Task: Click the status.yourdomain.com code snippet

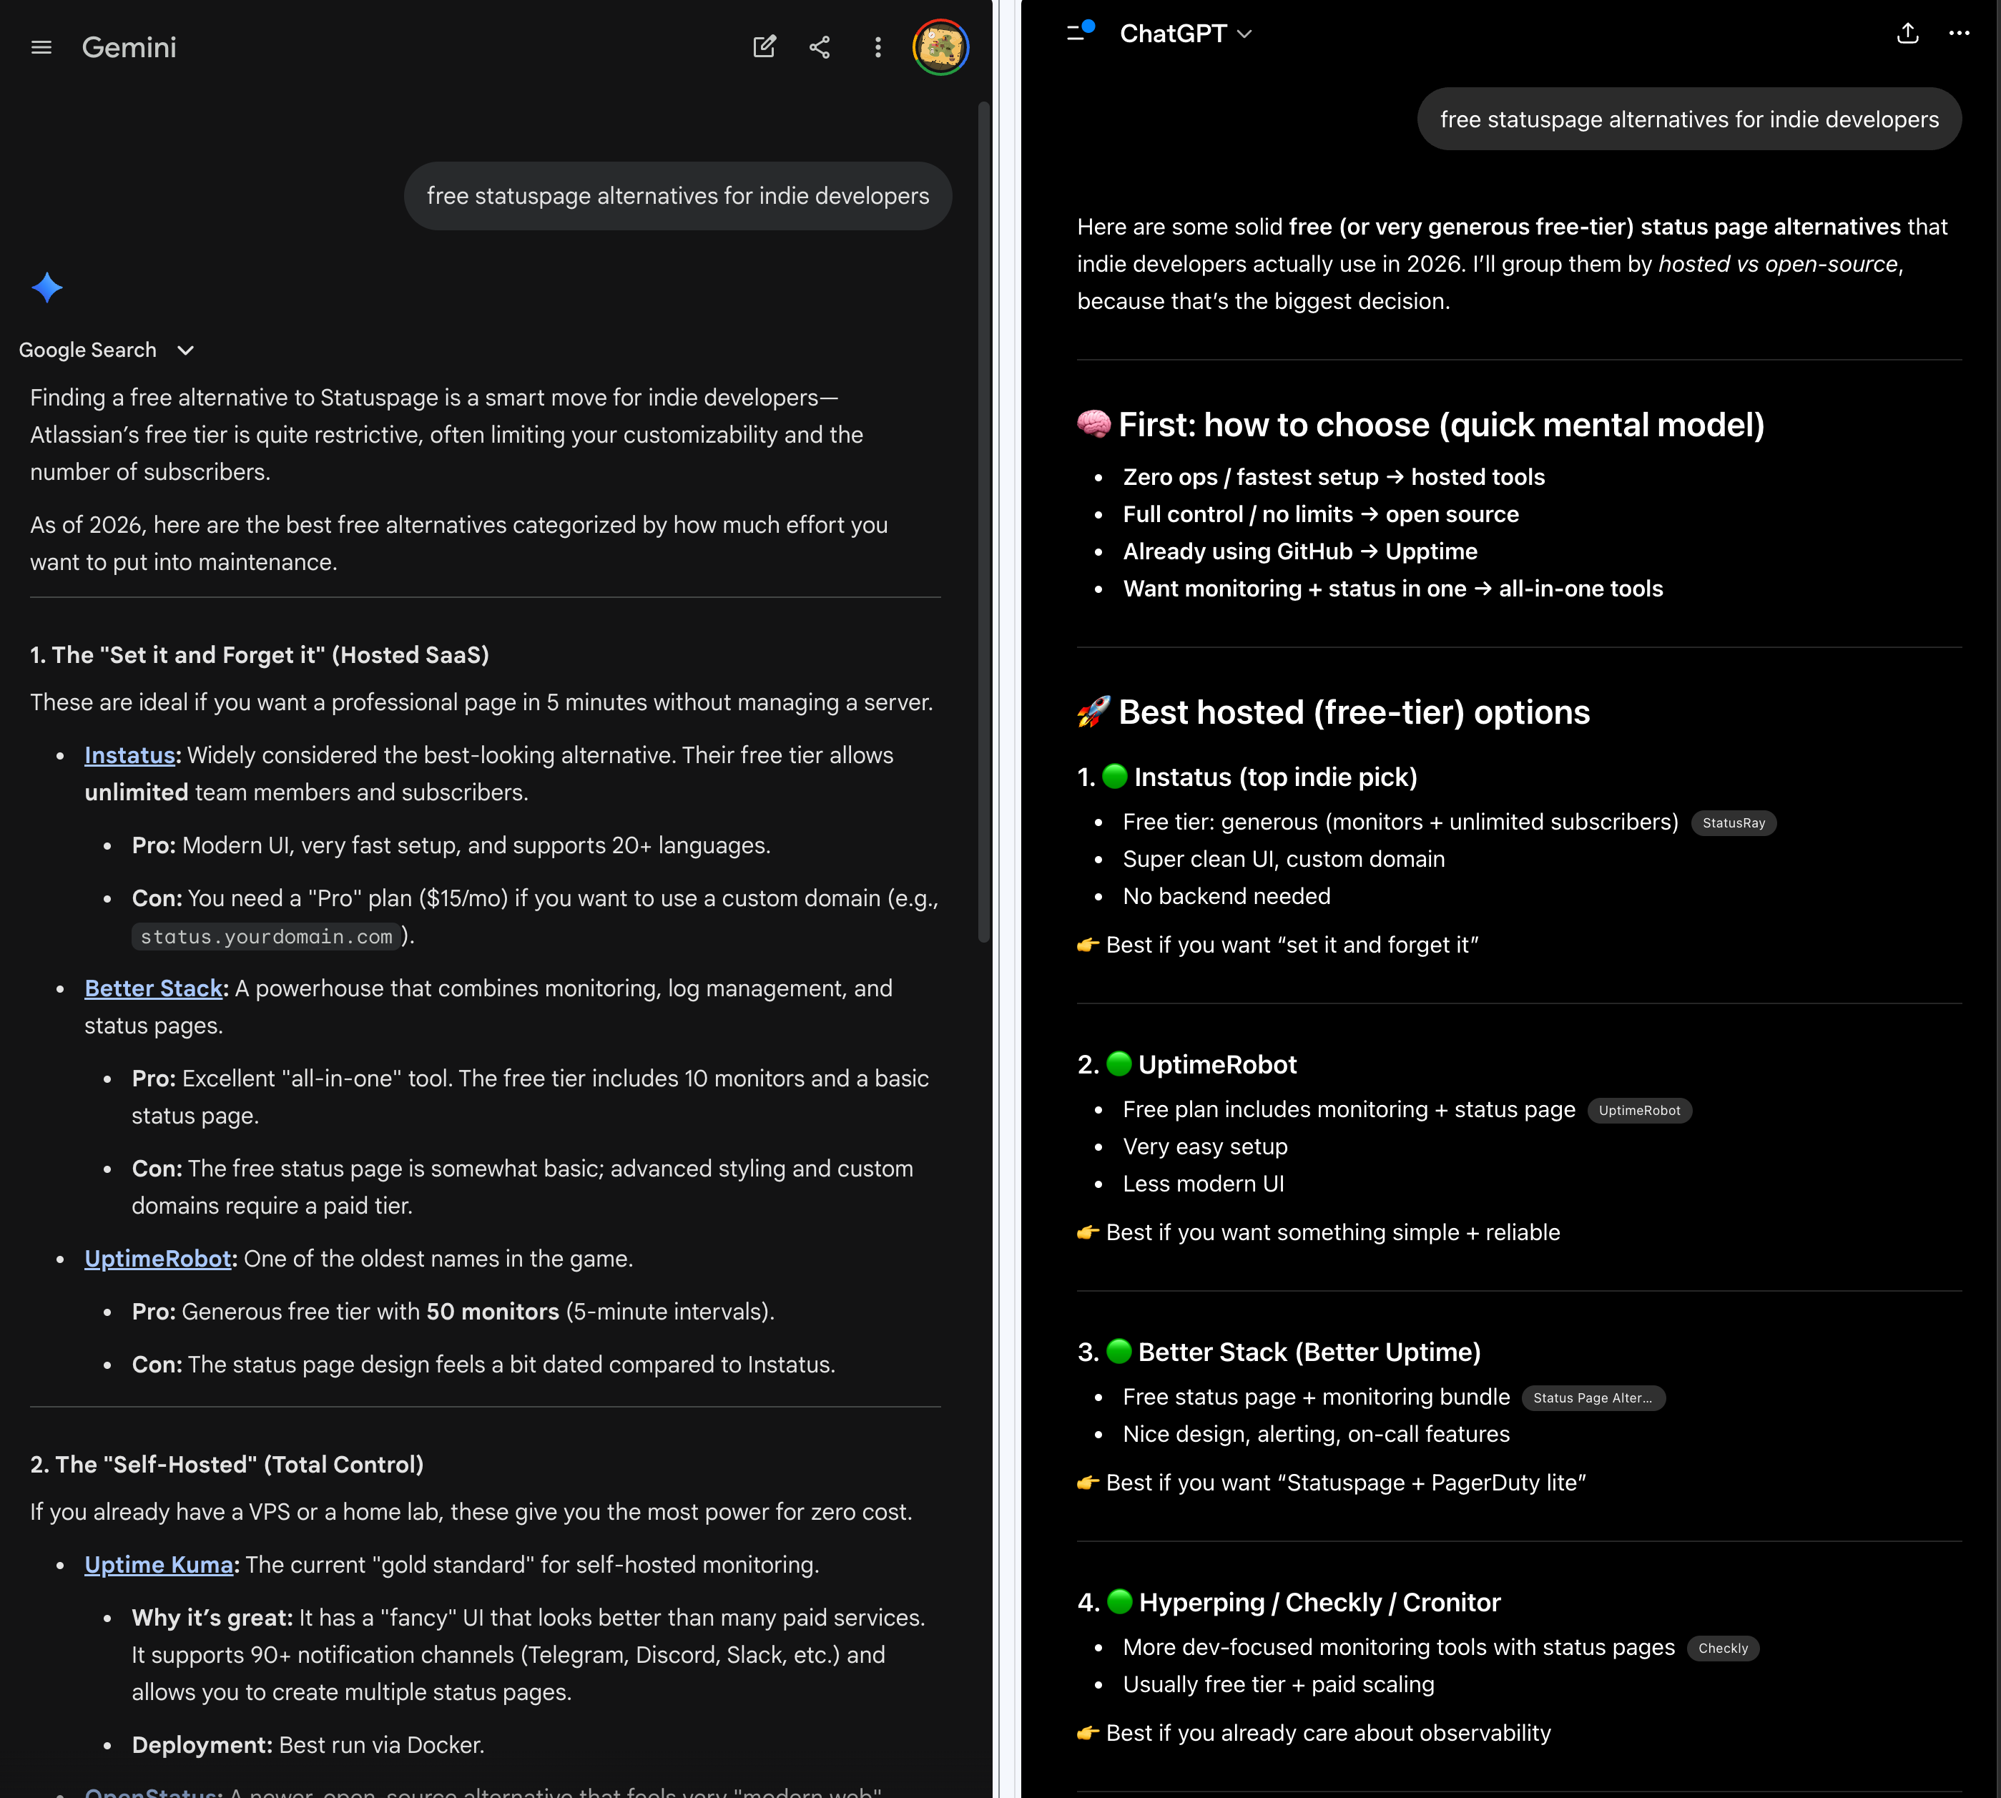Action: pyautogui.click(x=266, y=935)
